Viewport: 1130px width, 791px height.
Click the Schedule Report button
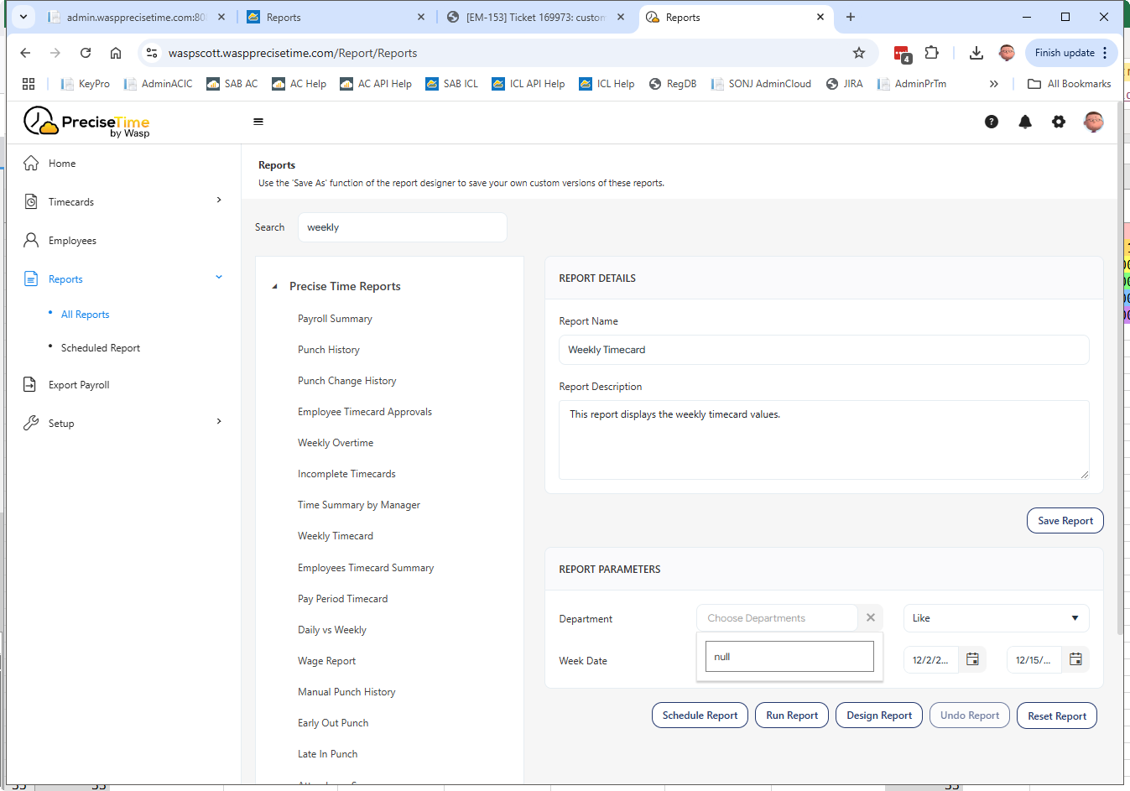[x=700, y=716]
